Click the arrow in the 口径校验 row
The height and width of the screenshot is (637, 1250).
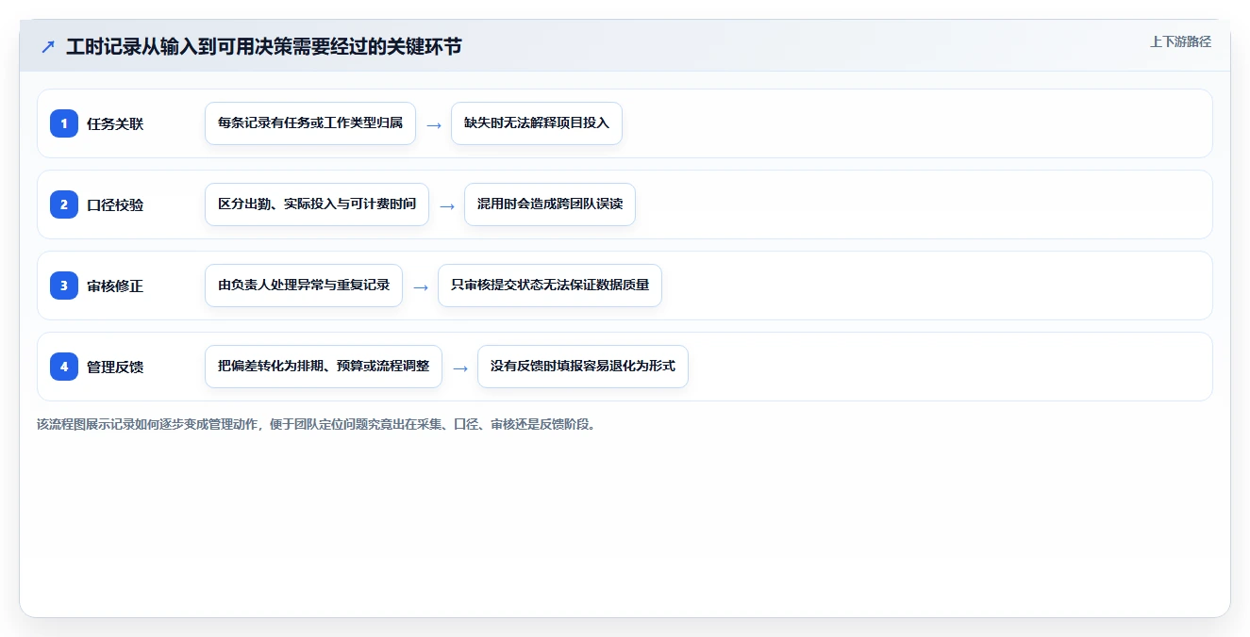click(447, 205)
